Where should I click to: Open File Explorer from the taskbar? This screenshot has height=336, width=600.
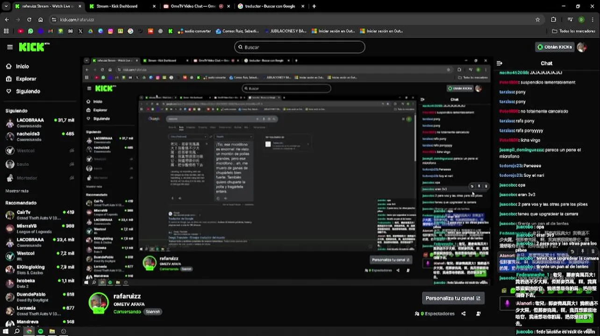(x=52, y=331)
